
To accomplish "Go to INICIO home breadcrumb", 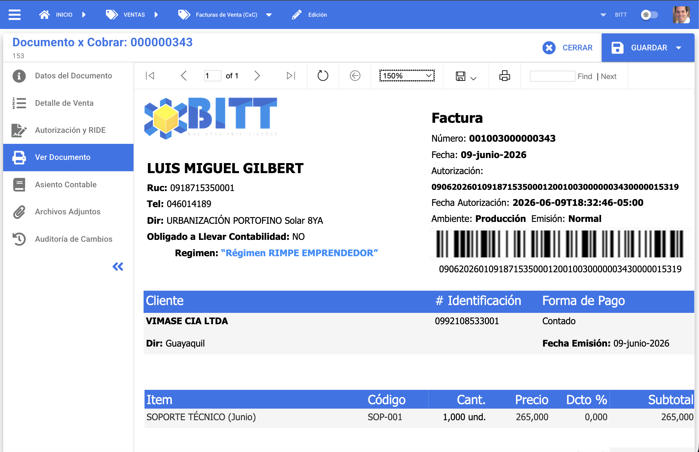I will point(64,15).
